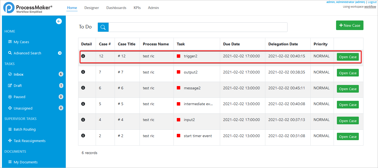The image size is (378, 168).
Task: Collapse the sidebar with the arrow icon
Action: (x=59, y=21)
